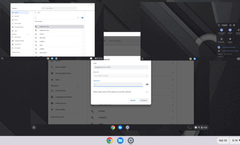This screenshot has width=240, height=145.
Task: Open Accessibility in the small Settings window sidebar
Action: [x=17, y=48]
